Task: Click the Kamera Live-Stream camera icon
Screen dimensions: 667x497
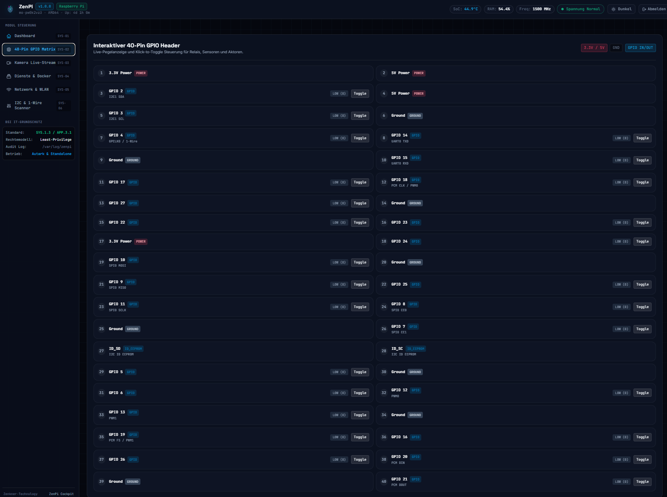Action: [9, 63]
